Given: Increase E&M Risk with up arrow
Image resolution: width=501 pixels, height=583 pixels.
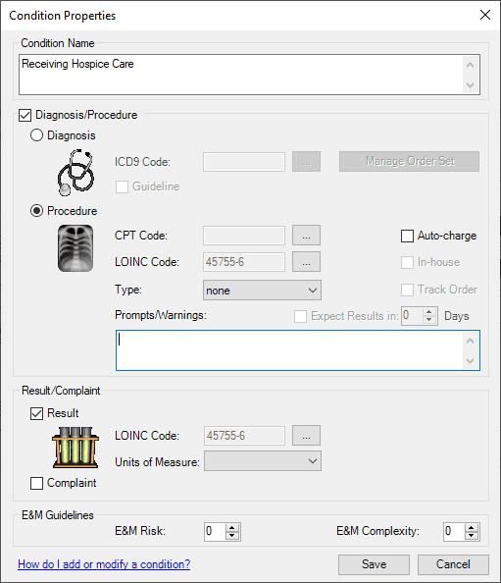Looking at the screenshot, I should click(232, 528).
